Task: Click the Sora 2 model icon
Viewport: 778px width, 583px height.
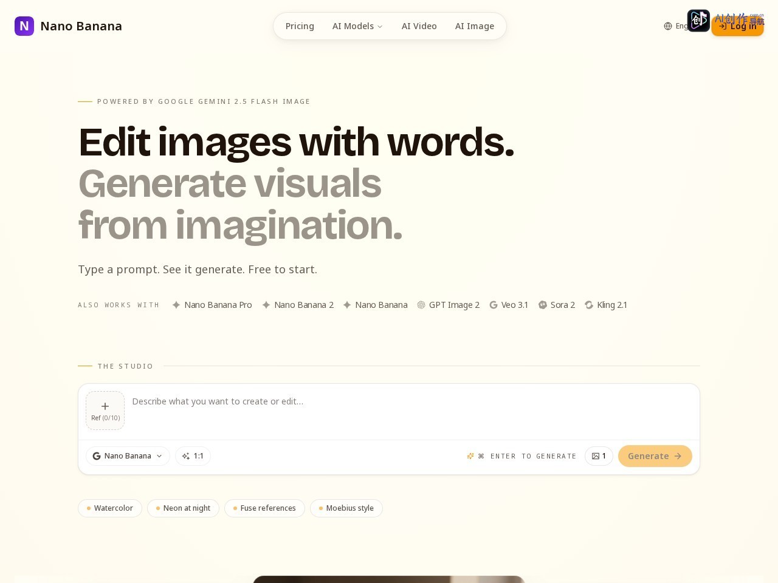Action: (x=543, y=305)
